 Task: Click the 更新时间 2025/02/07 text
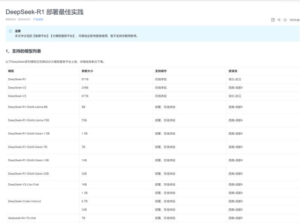click(x=18, y=19)
